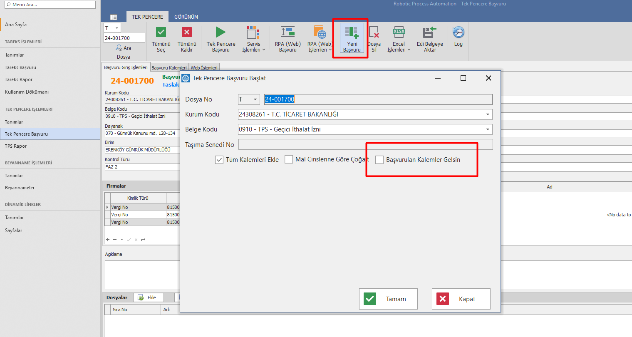
Task: Add a row with plus icon in Firmalar grid
Action: click(108, 240)
